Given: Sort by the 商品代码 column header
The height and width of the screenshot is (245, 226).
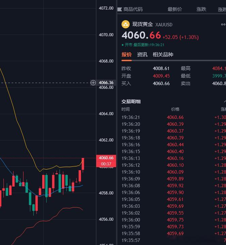Looking at the screenshot, I should 133,9.
